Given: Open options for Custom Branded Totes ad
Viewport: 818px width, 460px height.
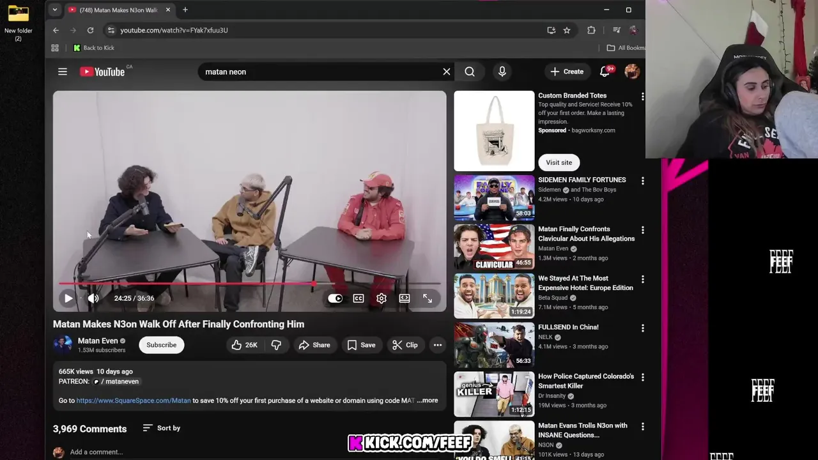Looking at the screenshot, I should click(642, 96).
